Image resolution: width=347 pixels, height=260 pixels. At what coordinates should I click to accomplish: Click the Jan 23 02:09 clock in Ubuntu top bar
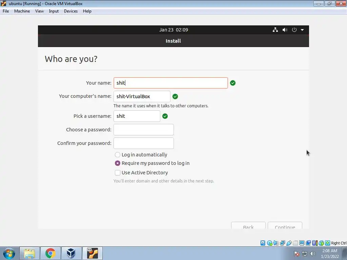(173, 30)
